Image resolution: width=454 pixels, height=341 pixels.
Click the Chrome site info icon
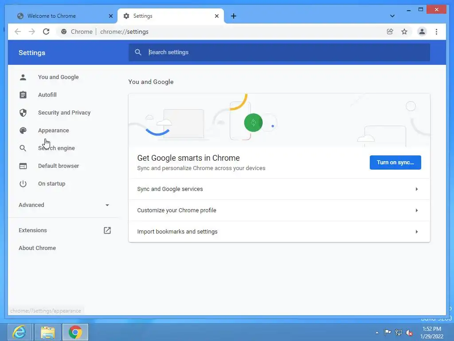coord(64,32)
